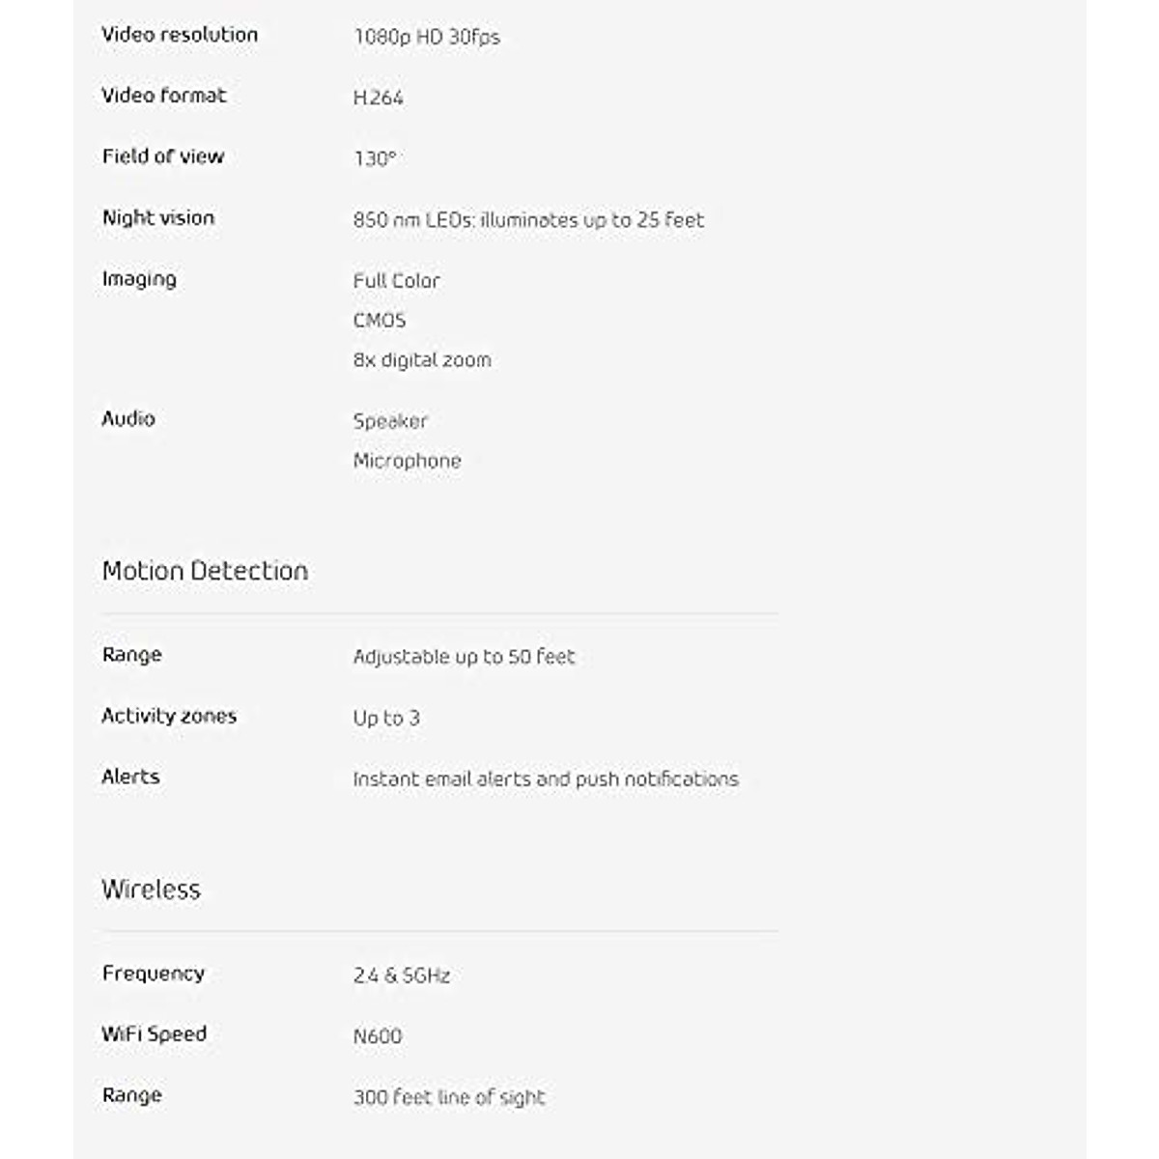Image resolution: width=1159 pixels, height=1159 pixels.
Task: Click the instant email alerts text
Action: click(x=545, y=778)
